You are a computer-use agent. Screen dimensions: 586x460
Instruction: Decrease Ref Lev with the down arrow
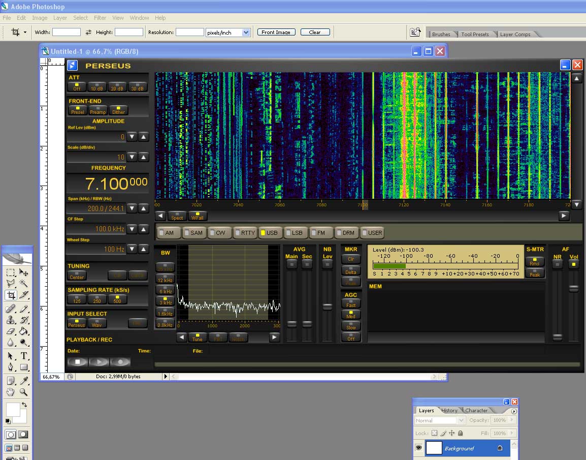132,137
